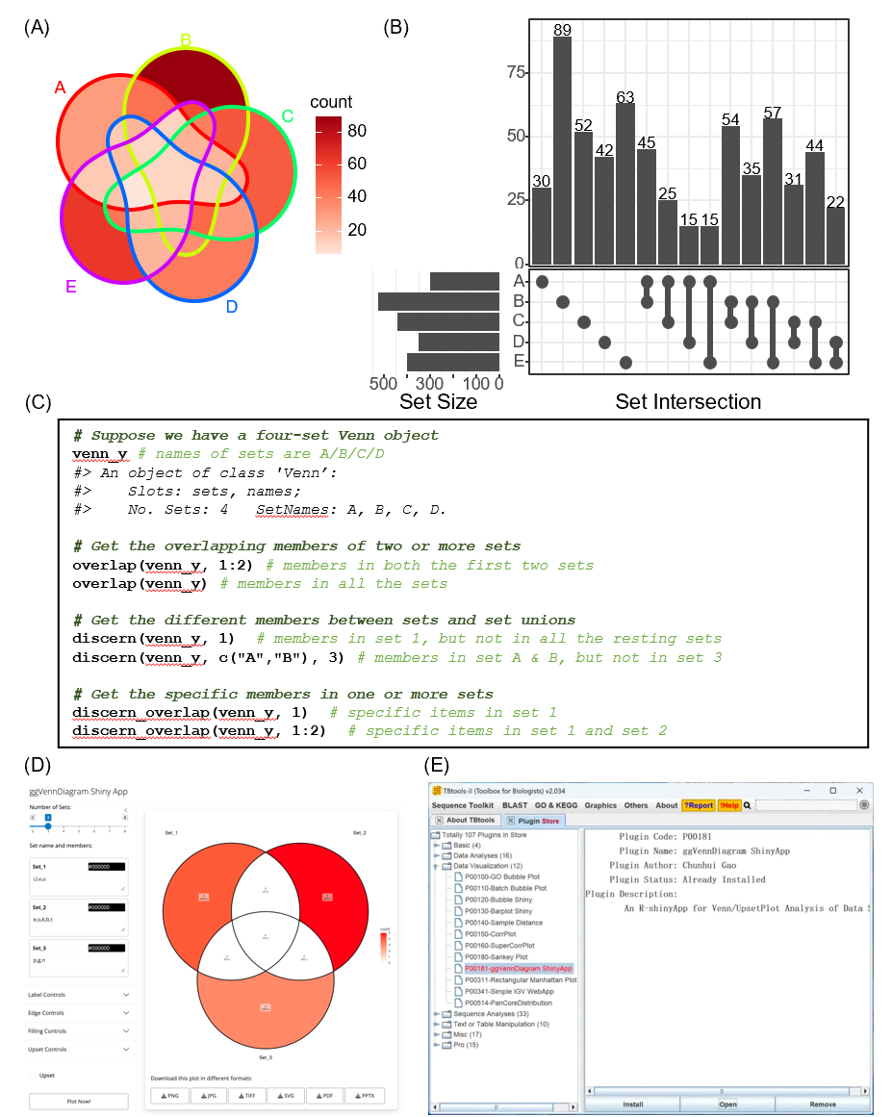Expand the Sequence Analyses plugin folder
This screenshot has height=1117, width=892.
click(435, 1014)
